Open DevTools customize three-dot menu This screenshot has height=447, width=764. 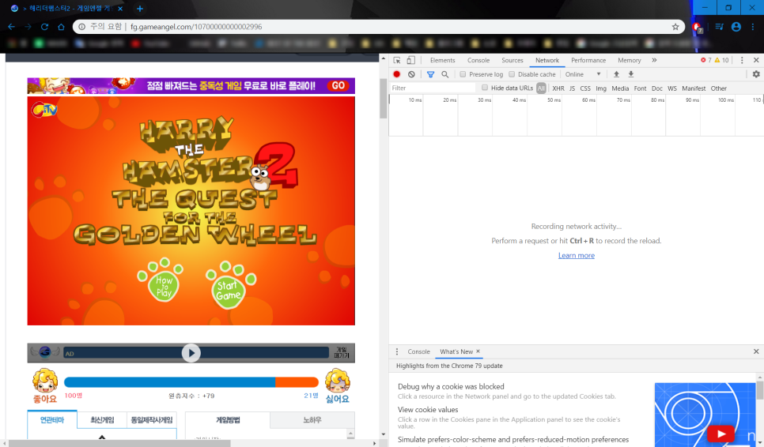(x=742, y=60)
